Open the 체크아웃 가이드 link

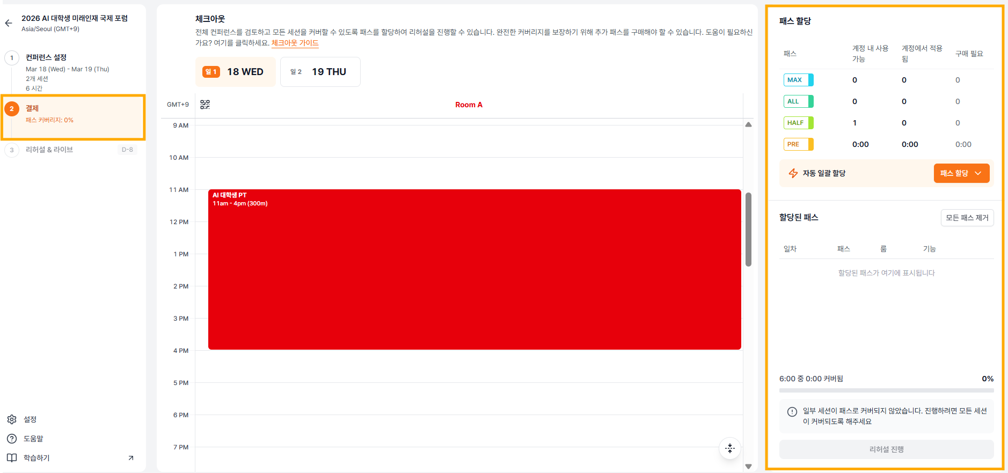tap(295, 43)
